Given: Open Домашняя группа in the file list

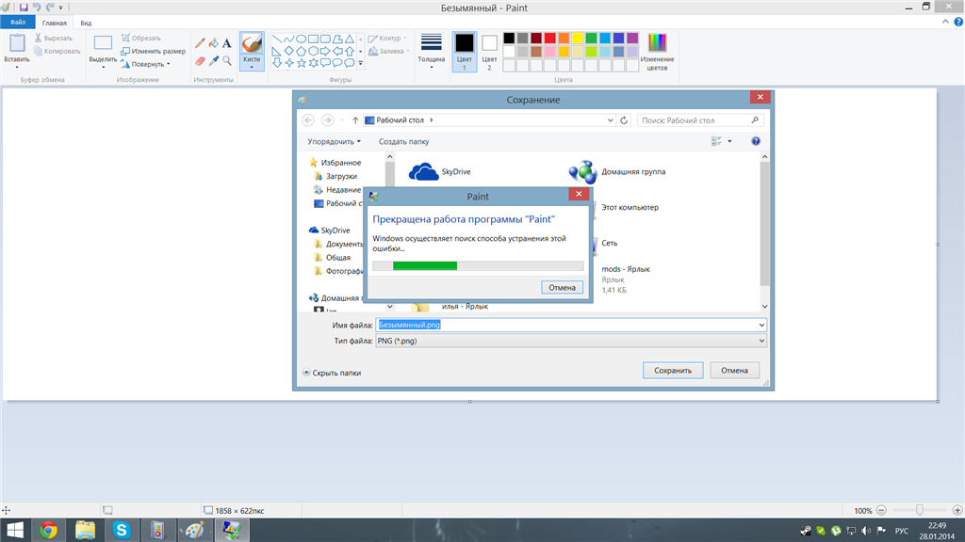Looking at the screenshot, I should (x=616, y=172).
